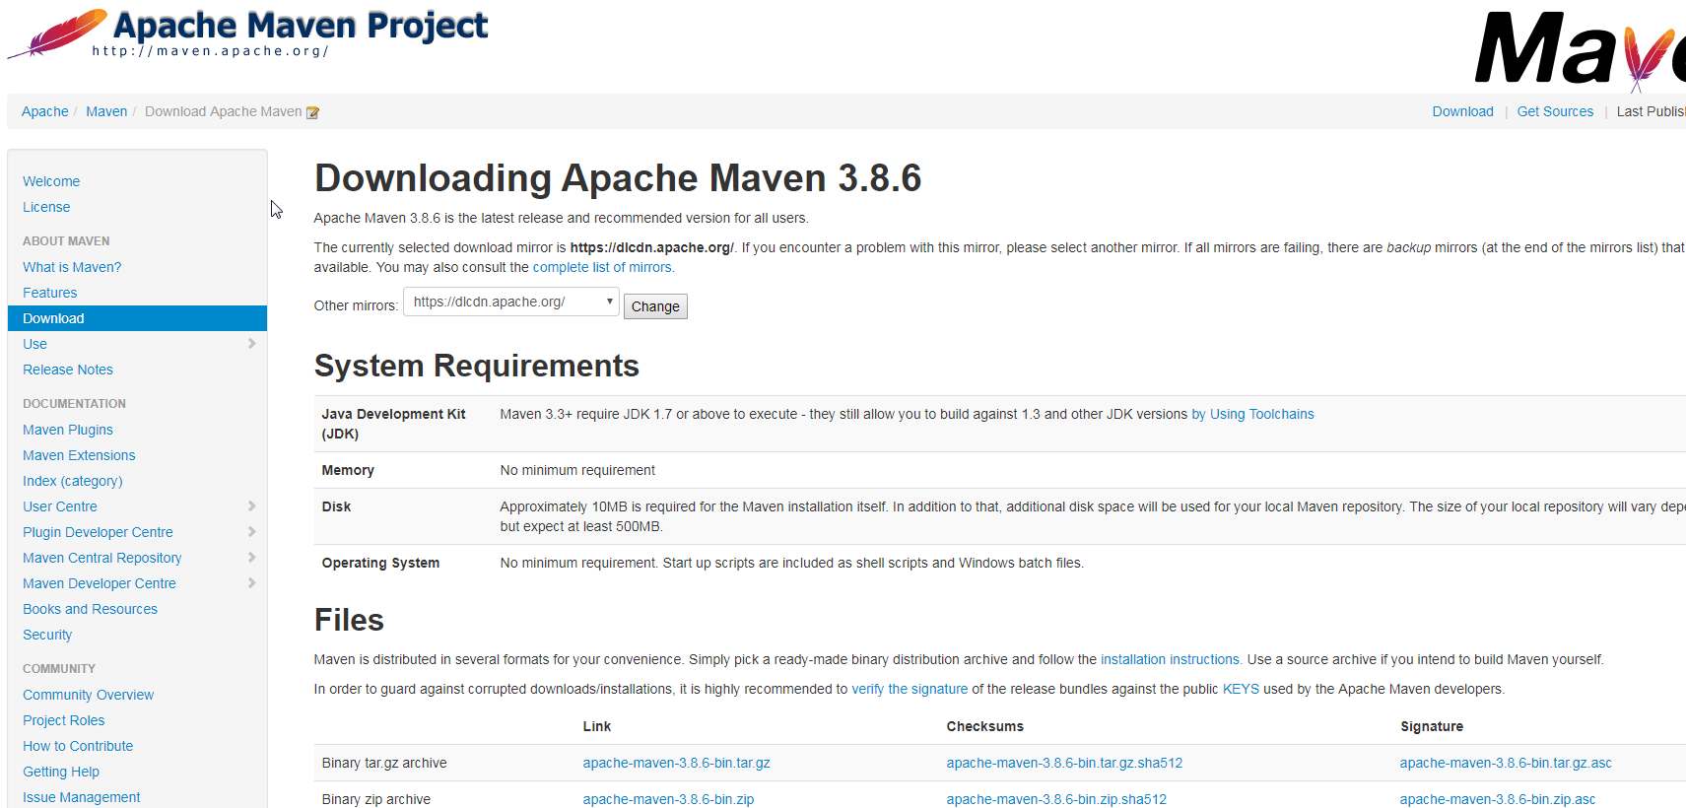Screen dimensions: 1686x808
Task: Open by Using Toolchains link
Action: point(1252,414)
